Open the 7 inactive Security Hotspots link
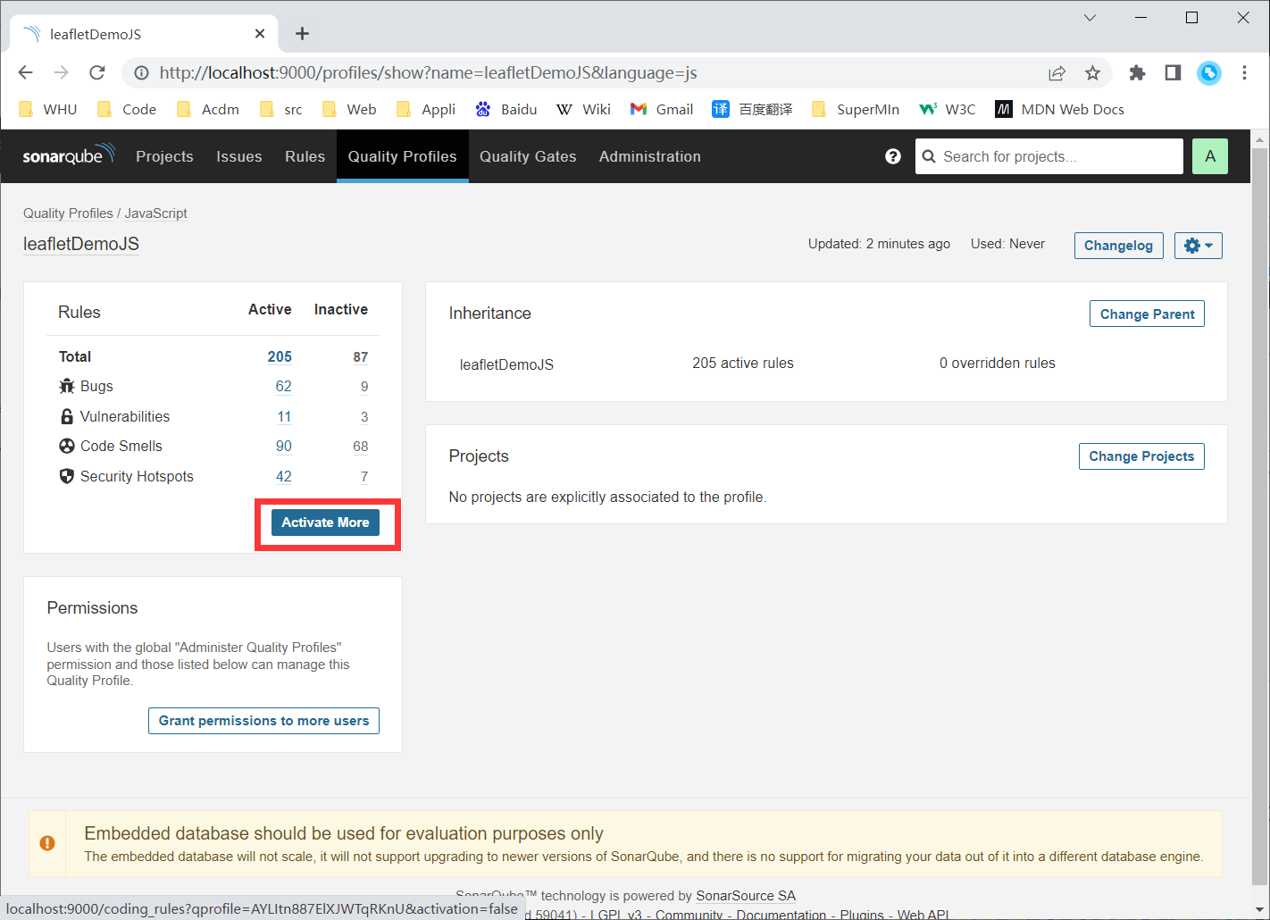Viewport: 1270px width, 920px height. 364,477
